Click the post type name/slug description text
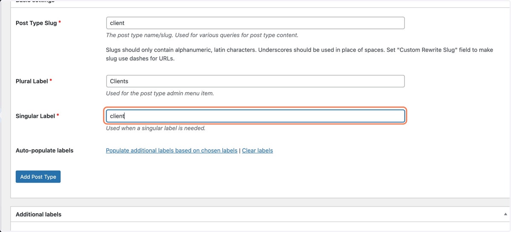Viewport: 511px width, 232px height. click(202, 35)
